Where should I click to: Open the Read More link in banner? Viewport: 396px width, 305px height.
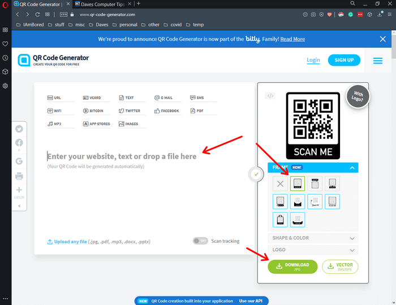pyautogui.click(x=292, y=39)
